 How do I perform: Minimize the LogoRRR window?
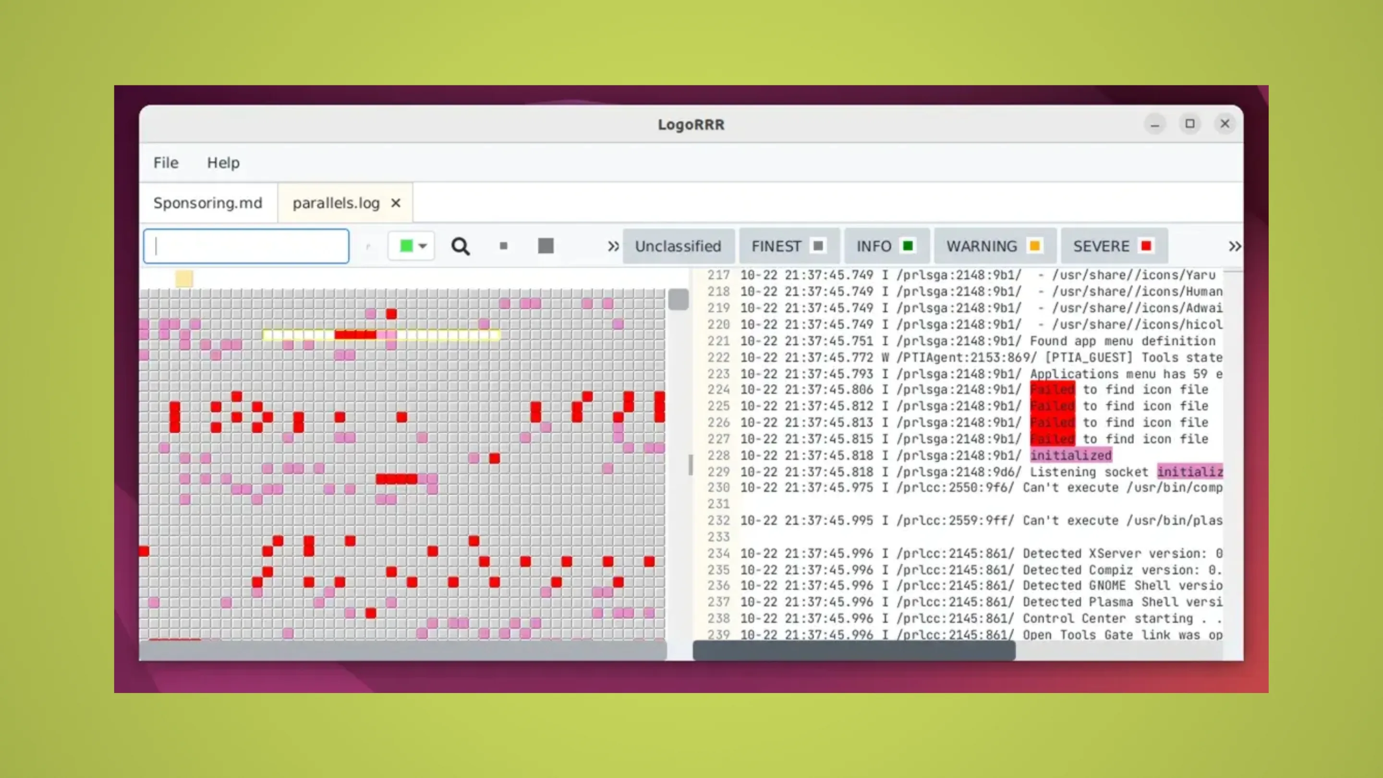point(1155,124)
